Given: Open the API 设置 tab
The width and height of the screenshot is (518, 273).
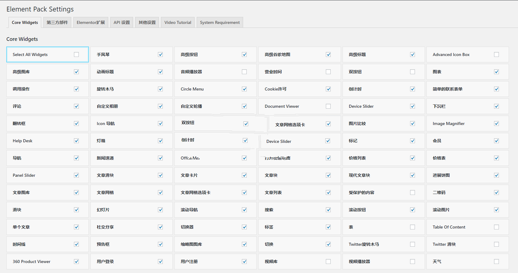Looking at the screenshot, I should coord(122,22).
